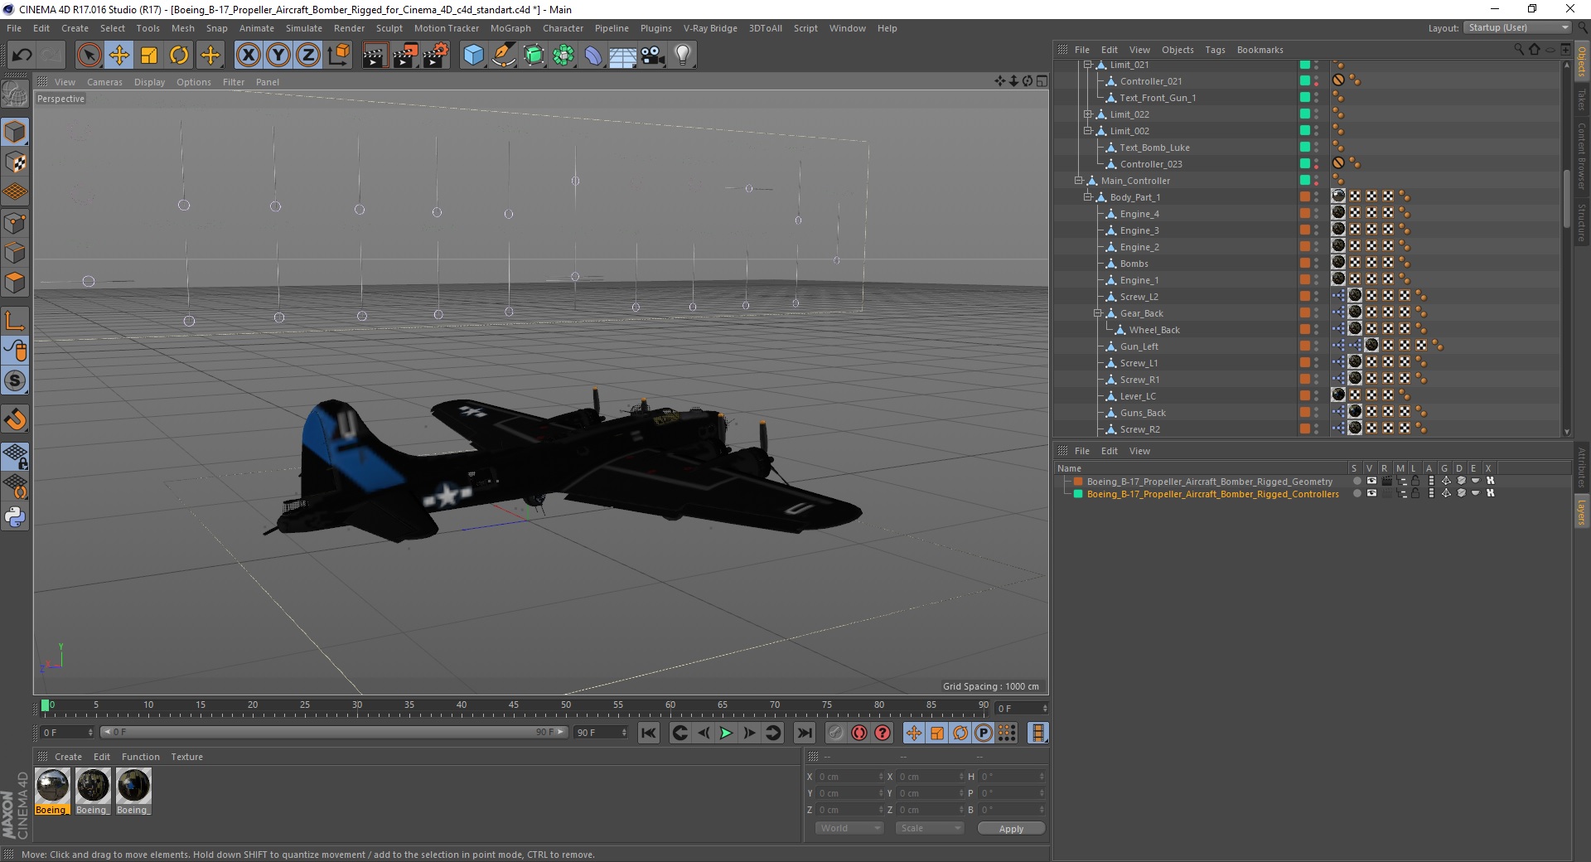Collapse the Main_Controller tree node
Screen dimensions: 1591x862
tap(1078, 181)
